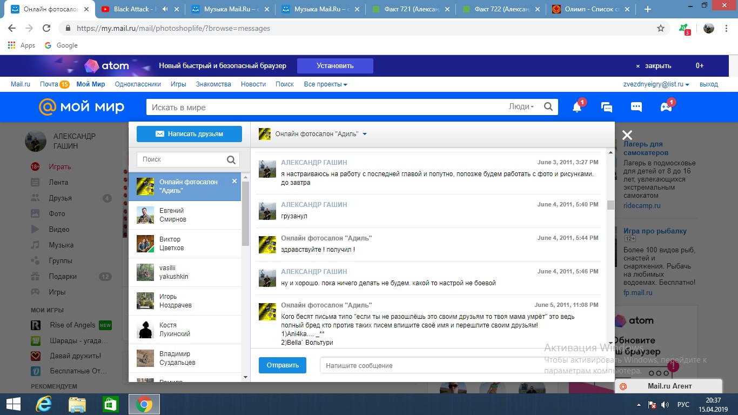Open the dialogs chat bubbles icon
This screenshot has width=738, height=415.
tap(607, 107)
